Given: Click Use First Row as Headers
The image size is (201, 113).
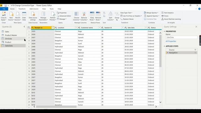Looking at the screenshot, I should point(131,16).
